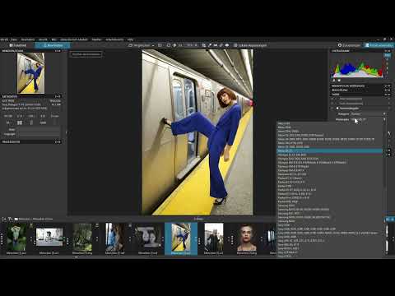Click the 1:1 zoom button
Viewport: 395px width, 296px height.
tap(180, 45)
